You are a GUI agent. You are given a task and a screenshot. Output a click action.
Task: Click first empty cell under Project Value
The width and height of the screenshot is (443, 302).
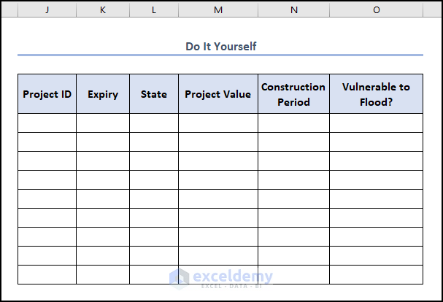point(217,123)
